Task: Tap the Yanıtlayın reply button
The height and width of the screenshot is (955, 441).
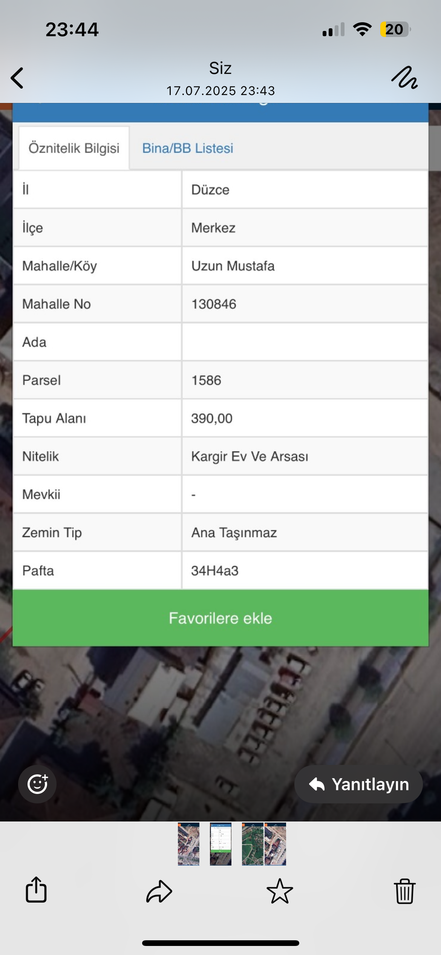Action: (358, 784)
